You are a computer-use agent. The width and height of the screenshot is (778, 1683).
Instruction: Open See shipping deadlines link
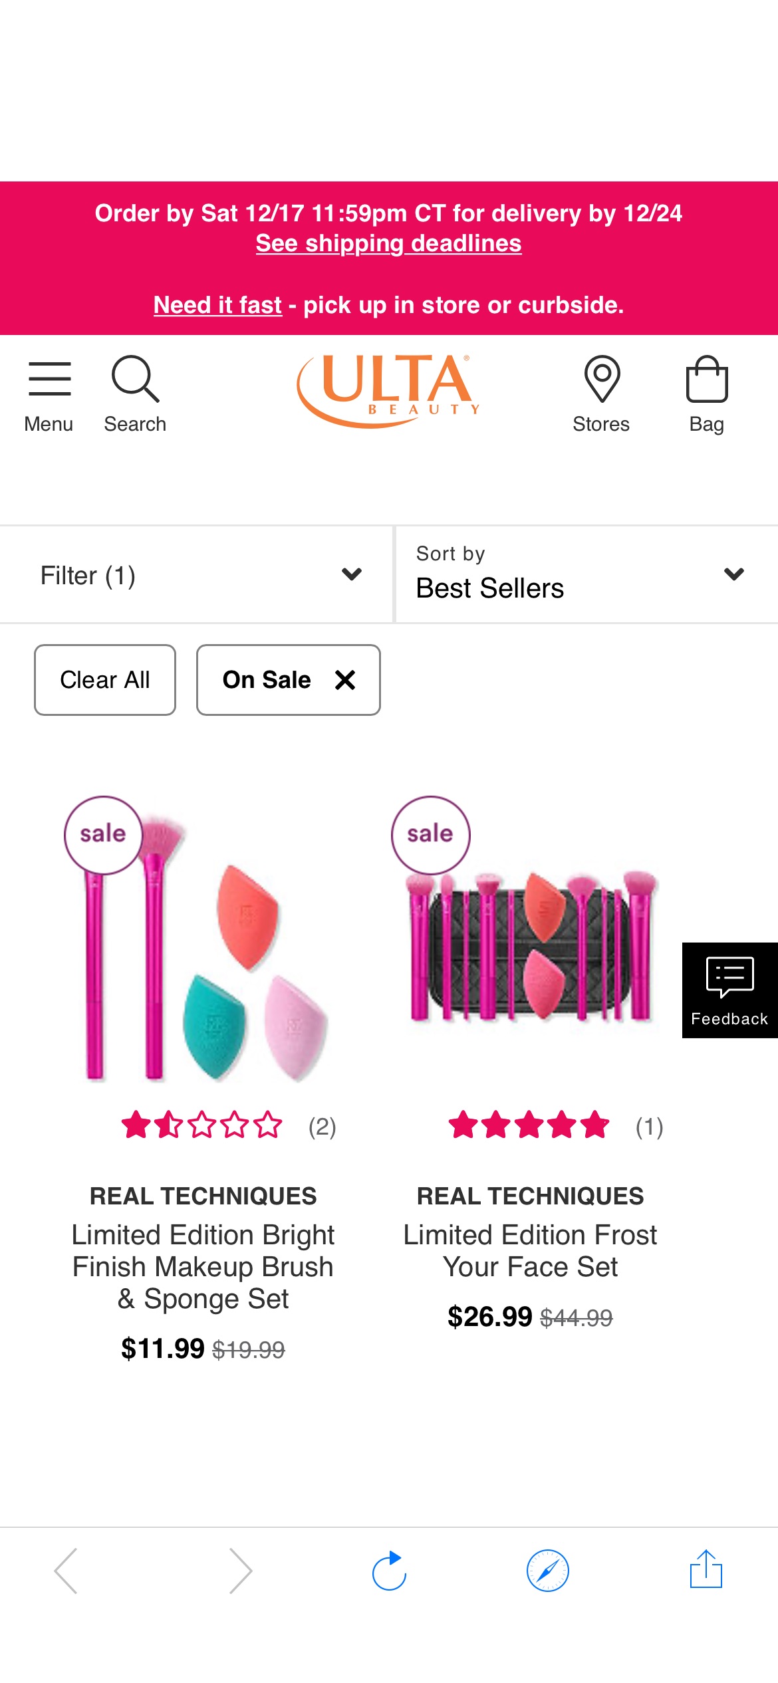(389, 243)
